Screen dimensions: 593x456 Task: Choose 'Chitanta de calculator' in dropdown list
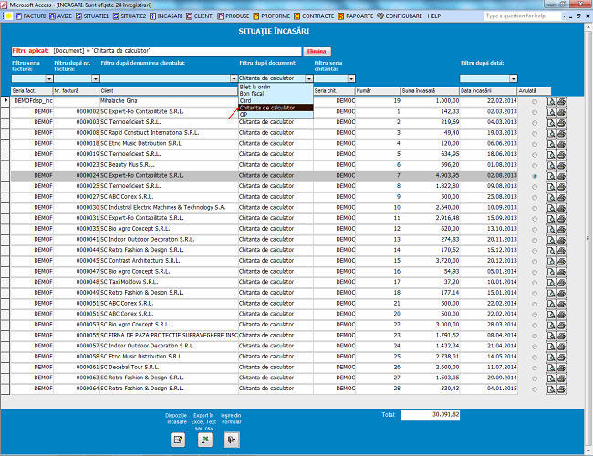276,108
